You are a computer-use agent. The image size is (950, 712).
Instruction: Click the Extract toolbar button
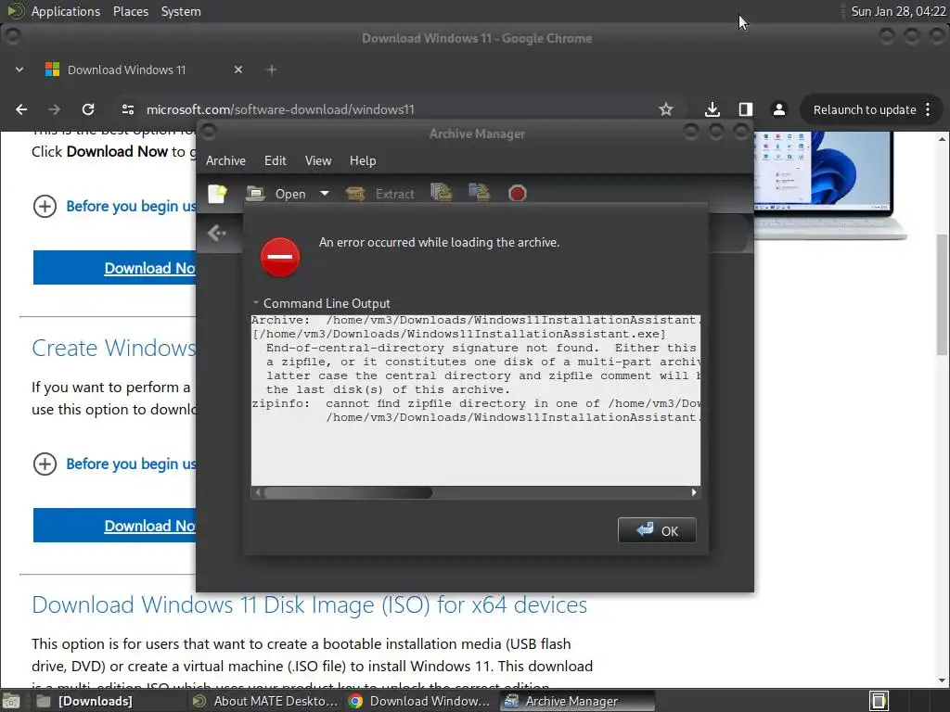pos(380,194)
